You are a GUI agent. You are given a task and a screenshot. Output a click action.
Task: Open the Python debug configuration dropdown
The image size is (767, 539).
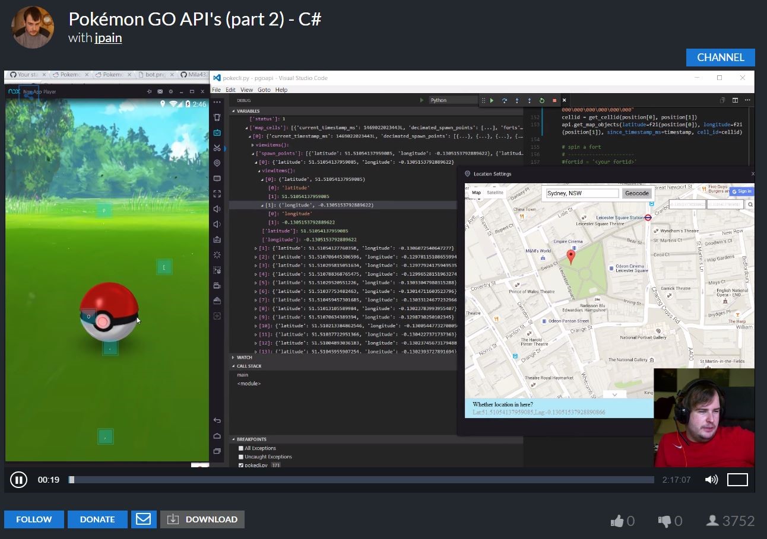click(x=453, y=100)
